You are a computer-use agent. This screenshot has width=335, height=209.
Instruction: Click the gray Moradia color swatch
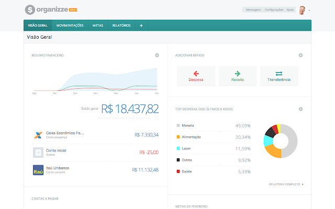[178, 126]
